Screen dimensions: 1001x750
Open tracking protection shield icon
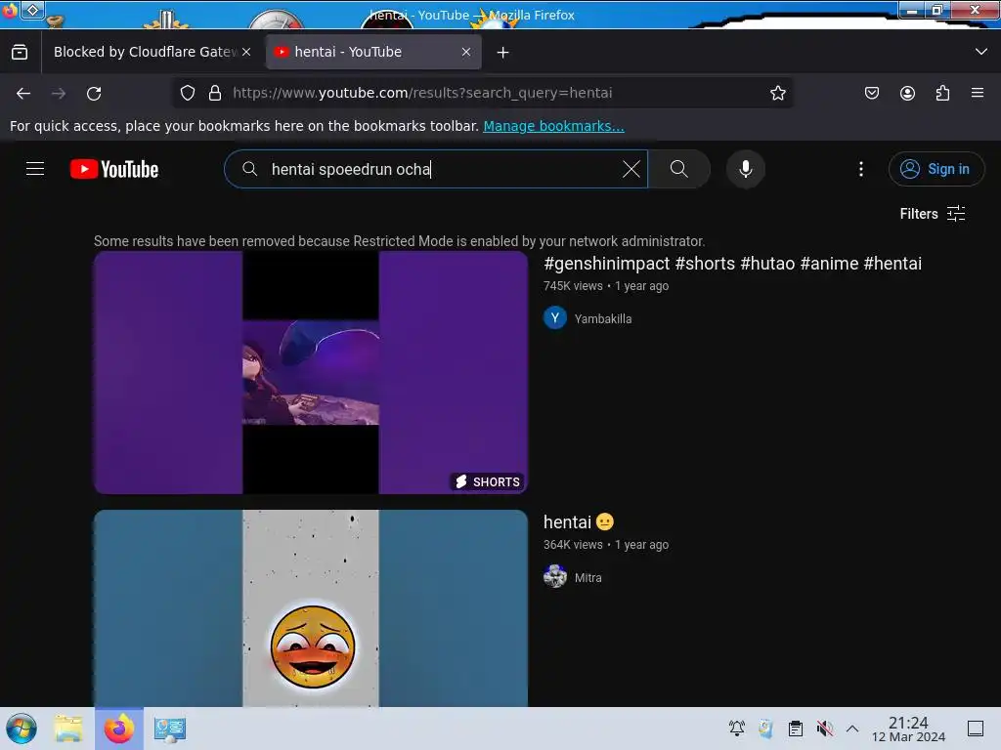pos(188,93)
